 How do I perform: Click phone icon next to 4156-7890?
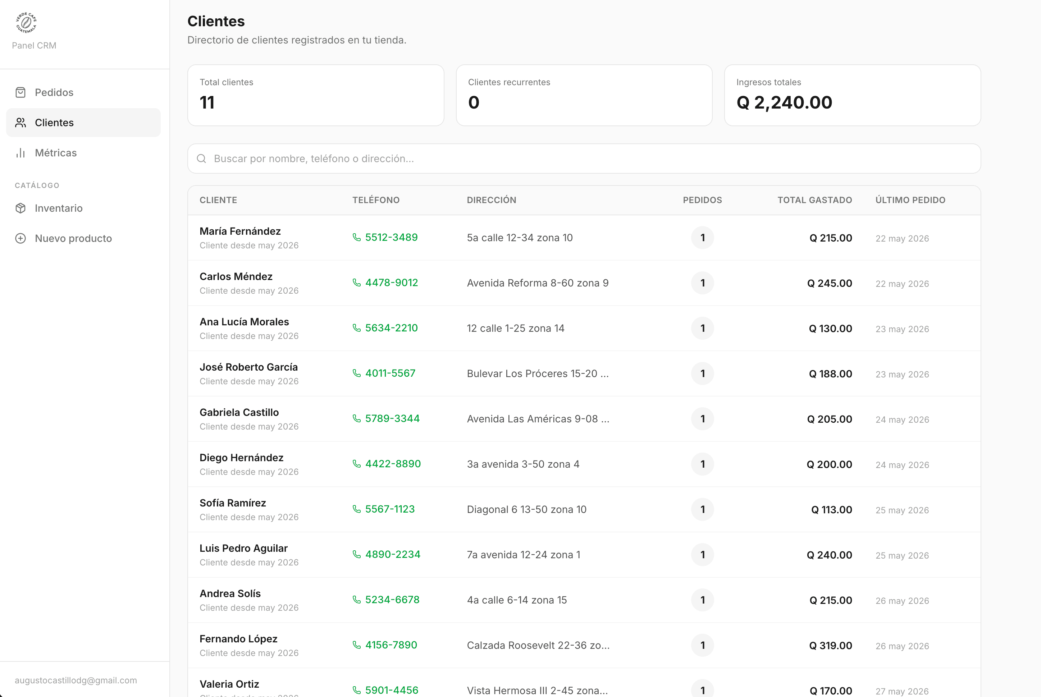(357, 646)
